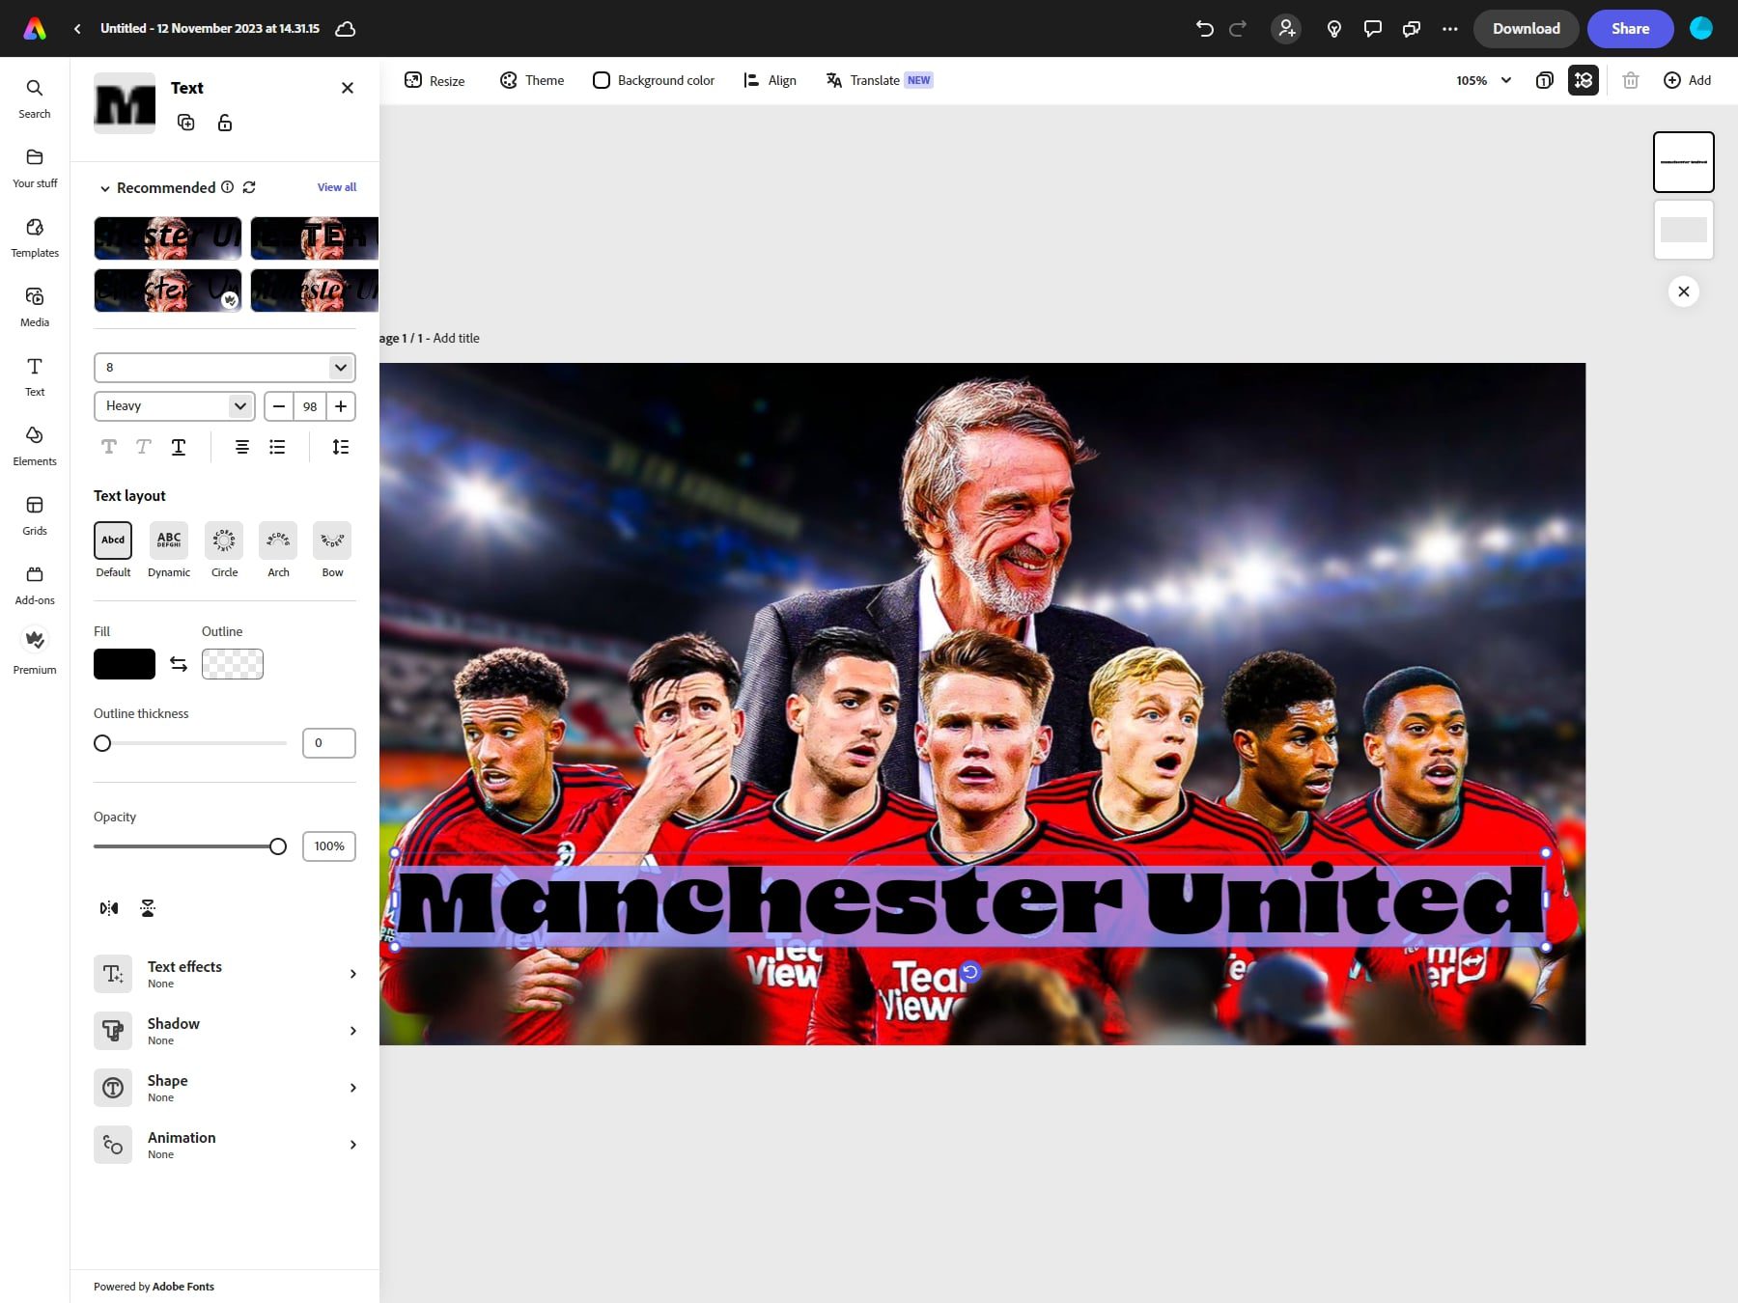1738x1303 pixels.
Task: Open the Theme menu in toolbar
Action: pyautogui.click(x=531, y=80)
